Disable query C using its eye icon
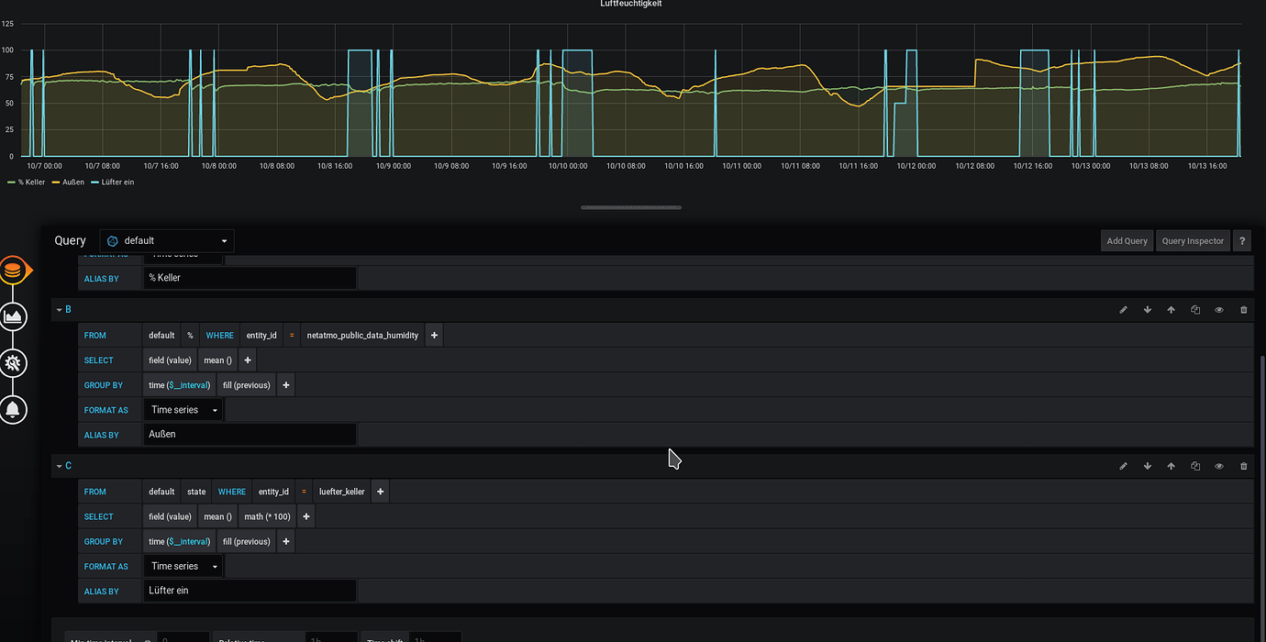Image resolution: width=1266 pixels, height=642 pixels. pos(1218,466)
